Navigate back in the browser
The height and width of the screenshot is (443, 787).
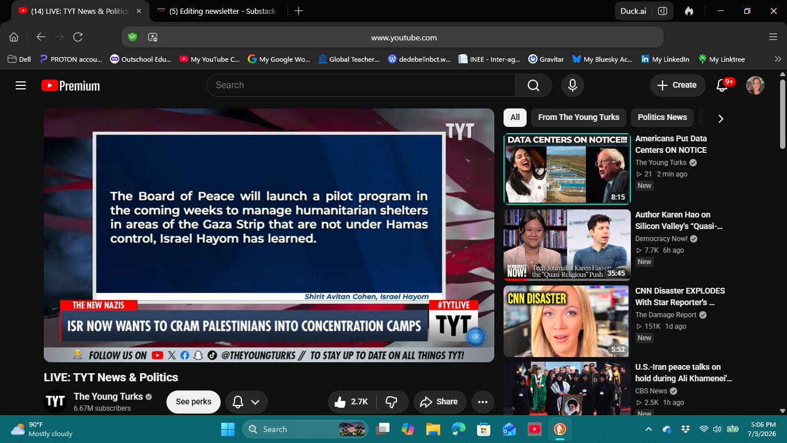(x=41, y=37)
